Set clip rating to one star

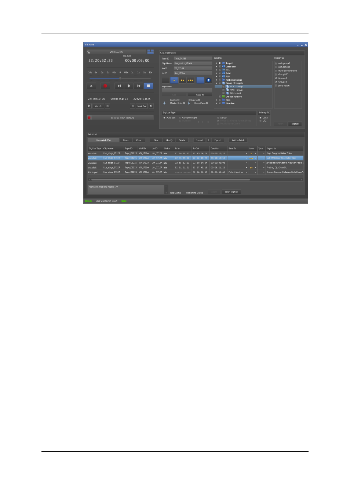coord(174,80)
